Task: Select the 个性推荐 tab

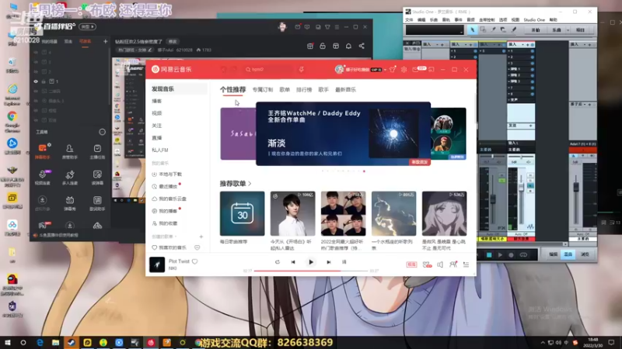Action: pyautogui.click(x=232, y=90)
